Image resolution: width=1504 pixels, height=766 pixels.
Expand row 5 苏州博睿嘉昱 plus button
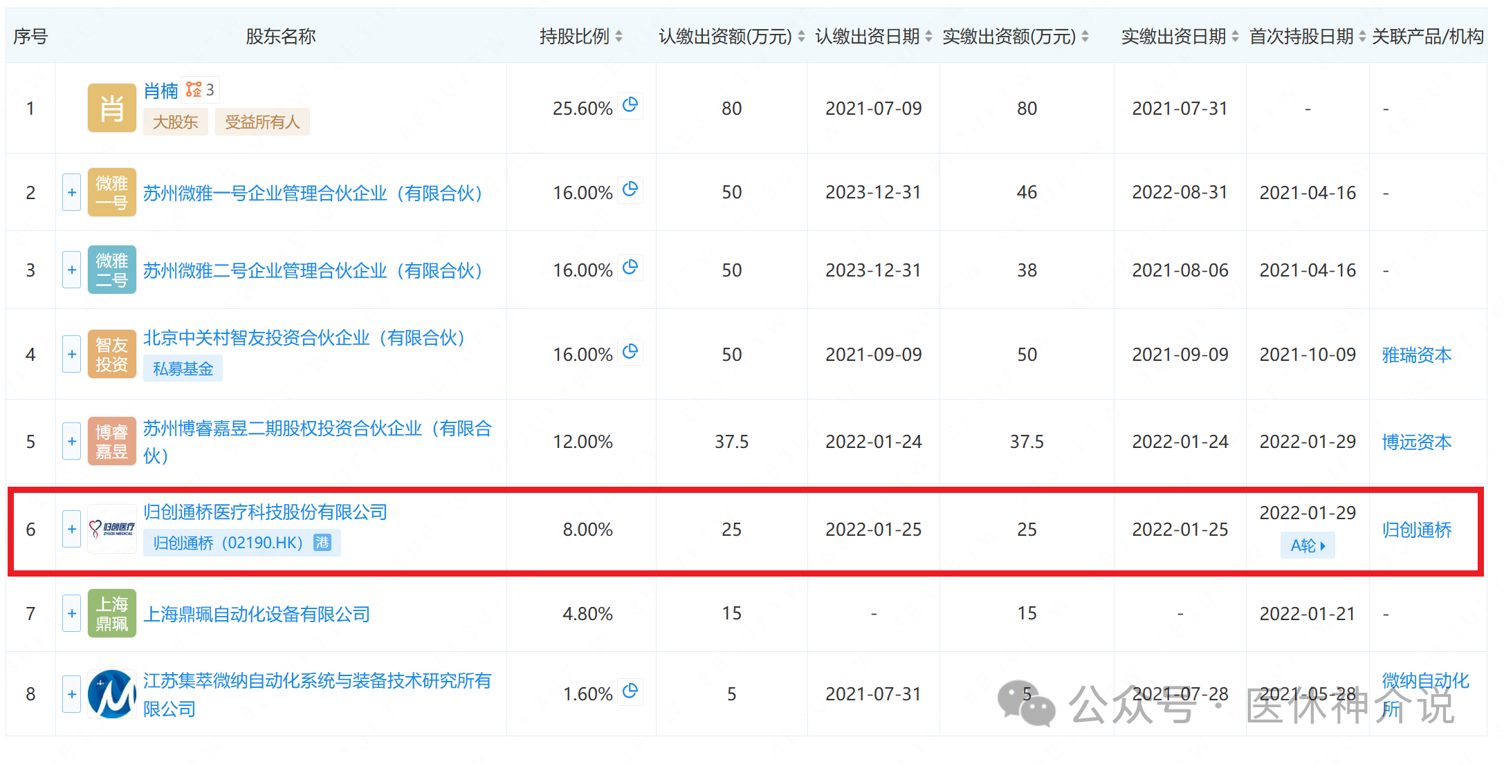[x=71, y=441]
